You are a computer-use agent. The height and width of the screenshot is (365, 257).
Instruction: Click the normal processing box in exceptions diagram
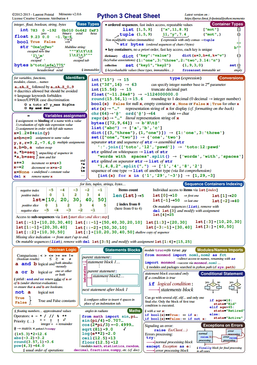pos(204,336)
